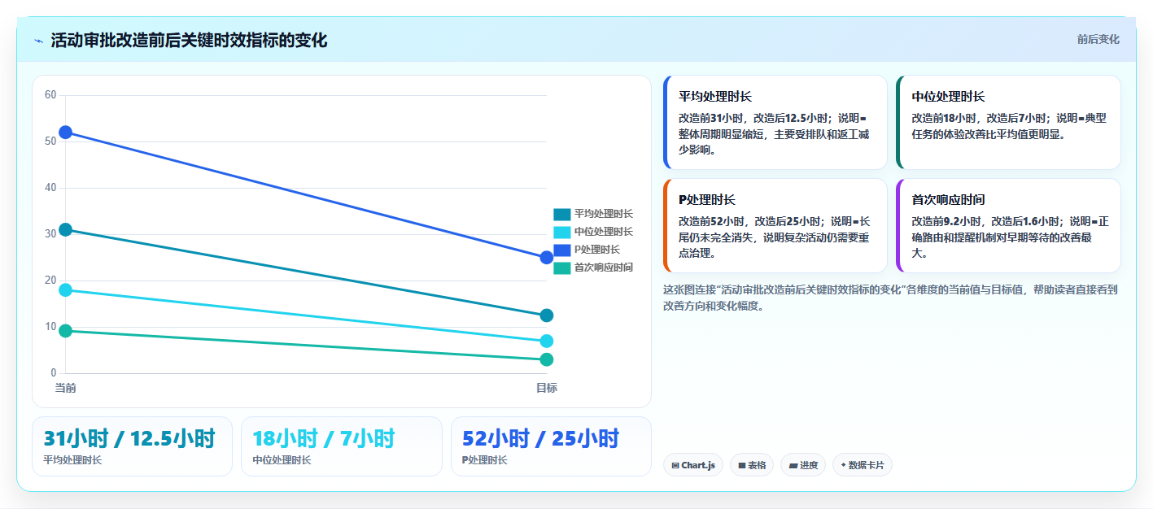Click the title 活动审批改造前后关键时效指标的变化

(x=189, y=41)
